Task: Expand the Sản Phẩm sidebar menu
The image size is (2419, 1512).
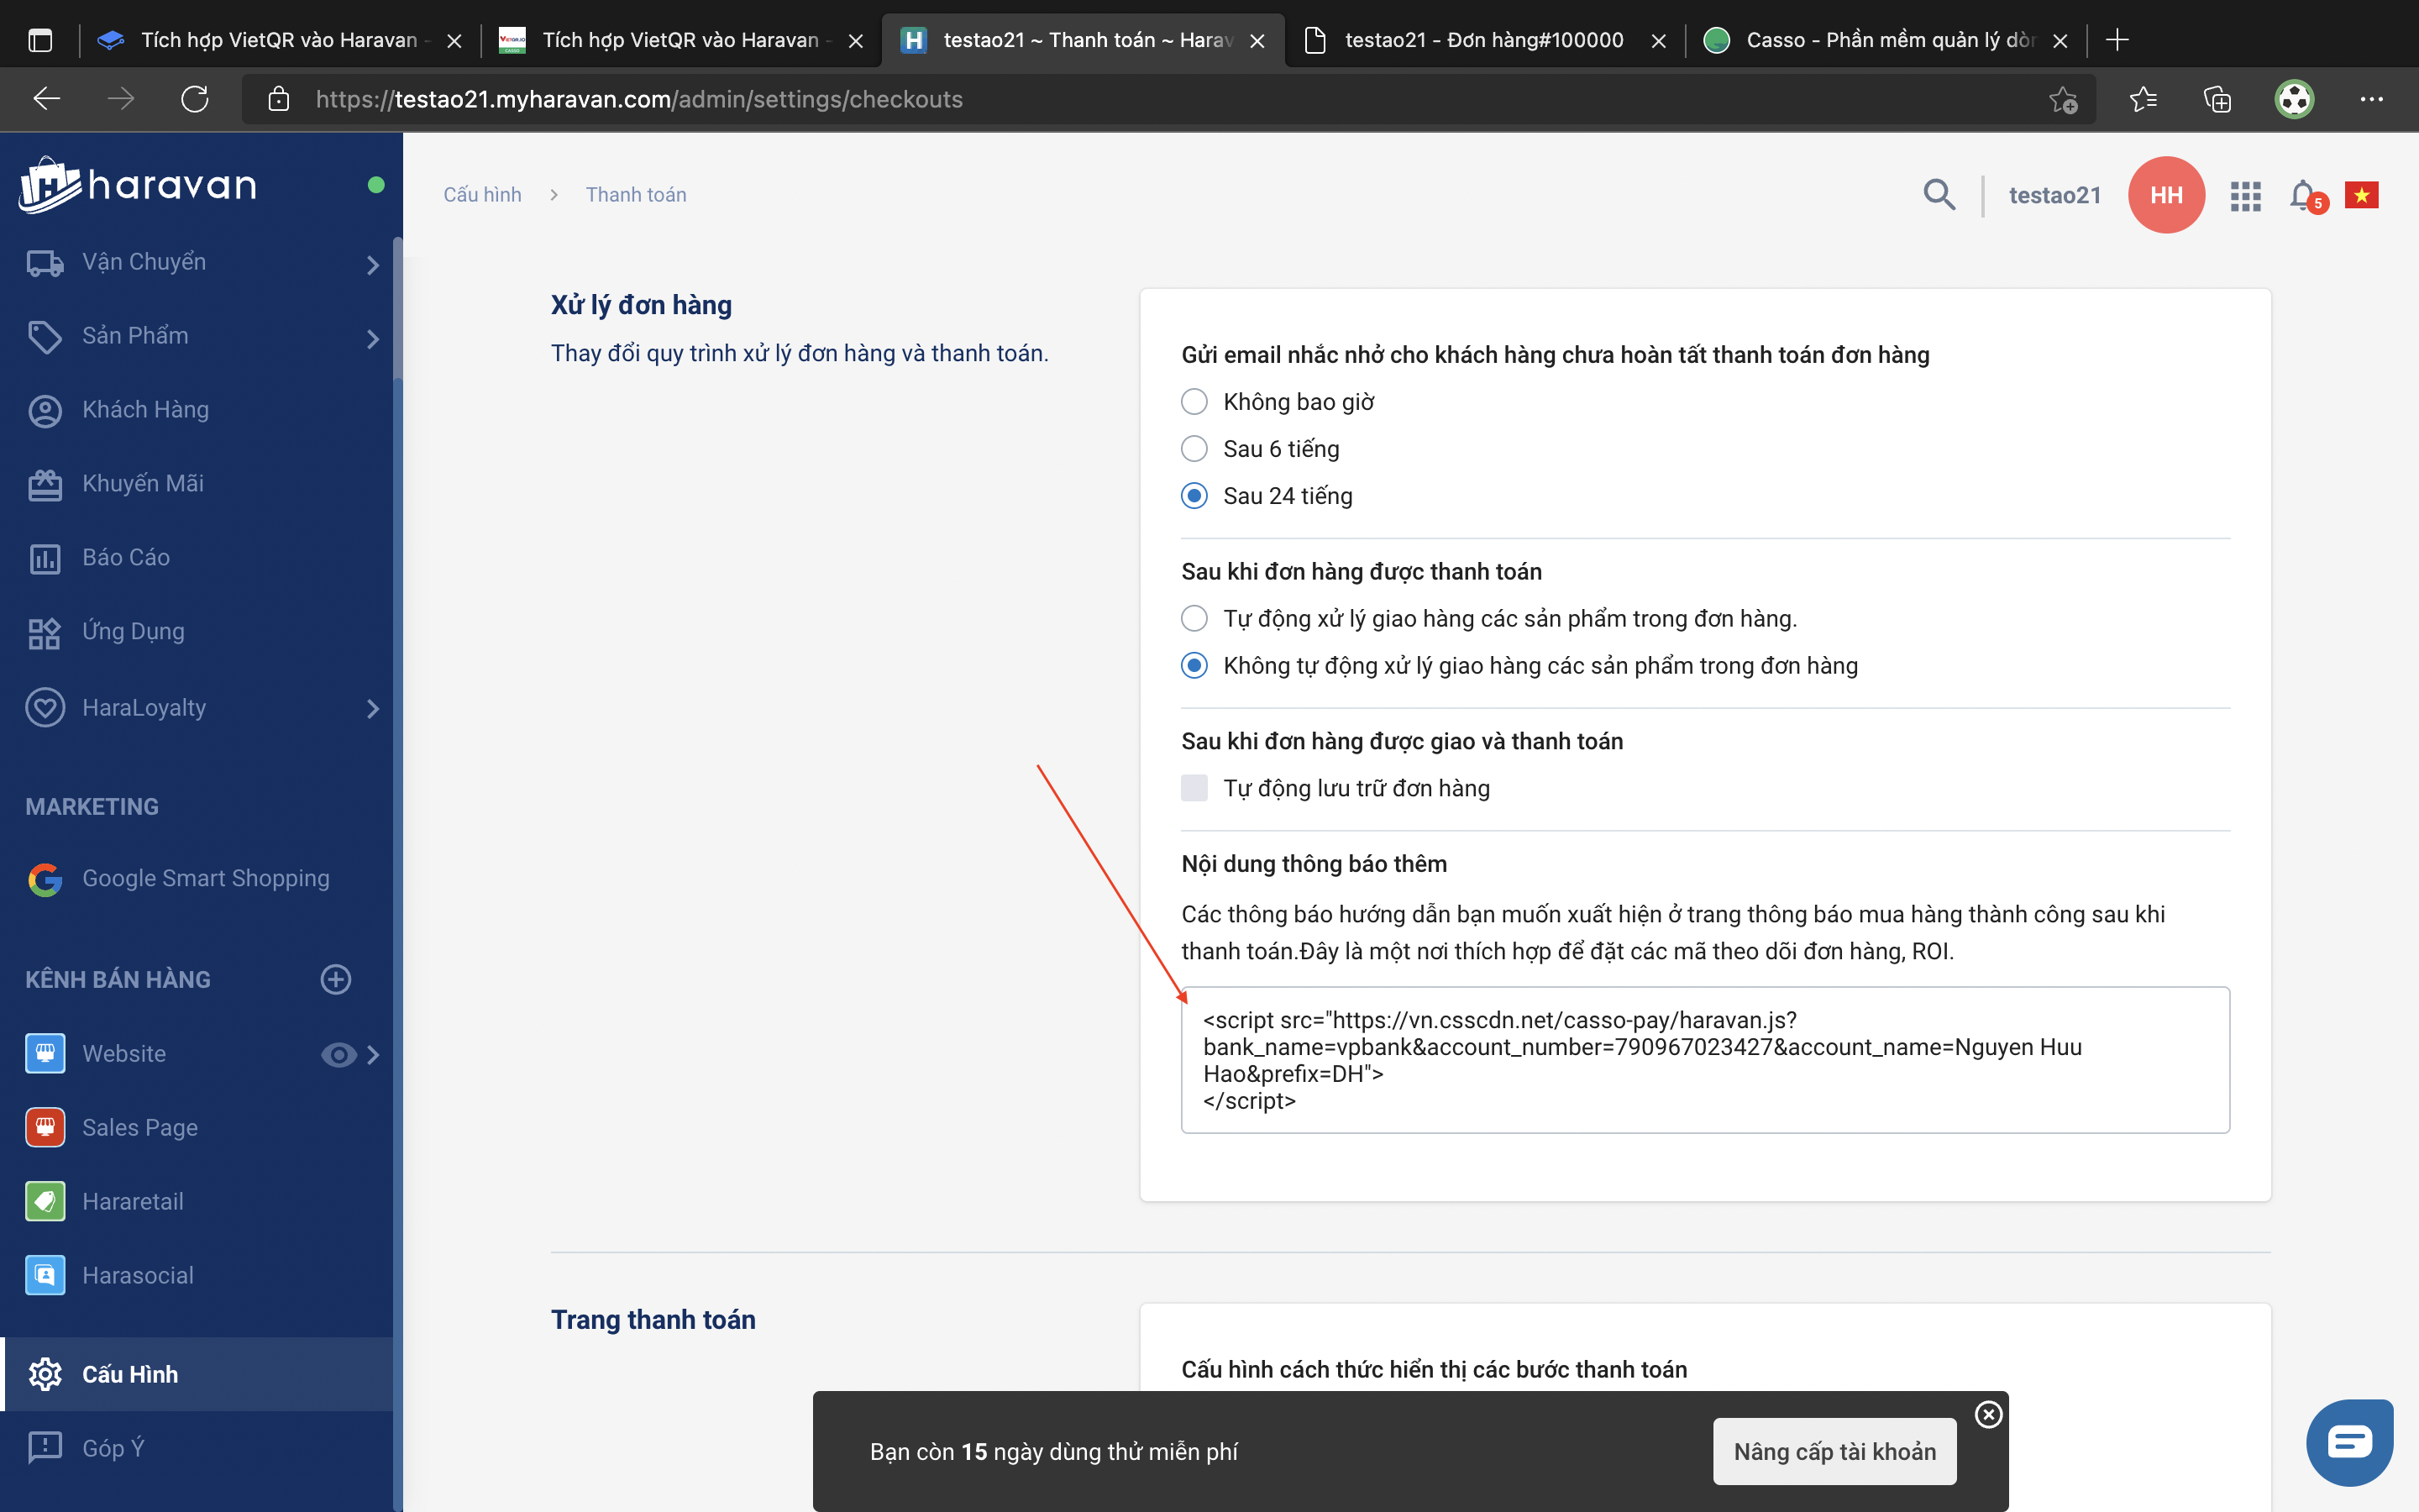Action: [373, 338]
